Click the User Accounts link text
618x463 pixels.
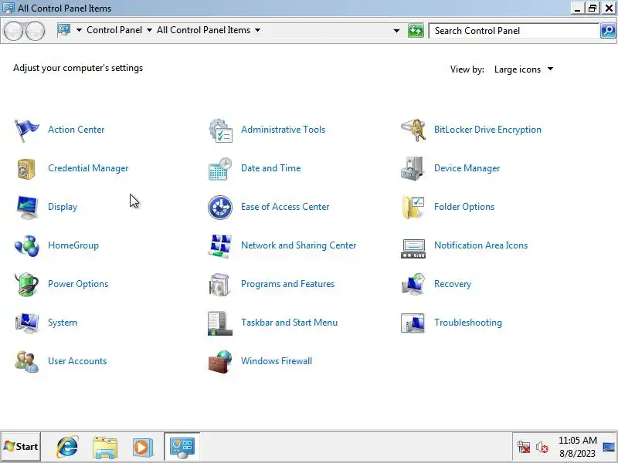tap(77, 361)
